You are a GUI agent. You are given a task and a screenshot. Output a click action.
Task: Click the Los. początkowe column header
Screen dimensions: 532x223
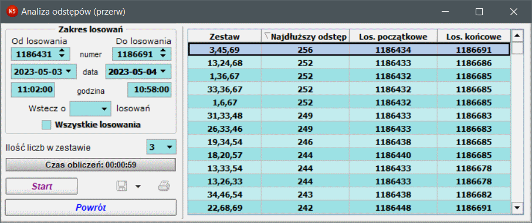click(393, 36)
